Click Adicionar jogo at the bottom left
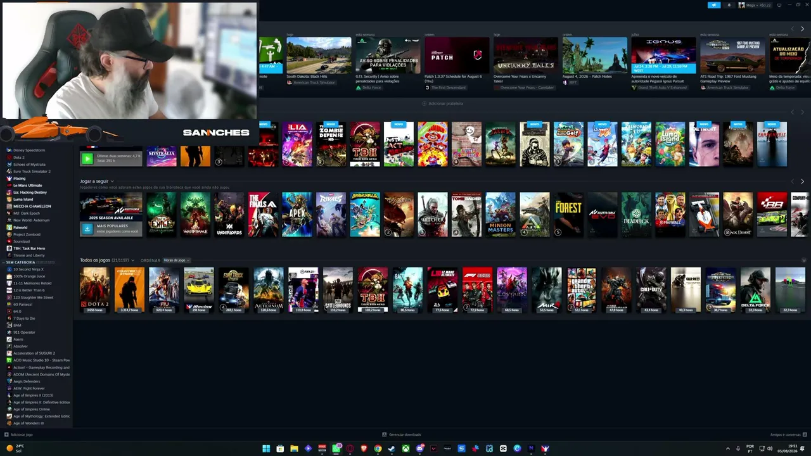811x456 pixels. [18, 434]
